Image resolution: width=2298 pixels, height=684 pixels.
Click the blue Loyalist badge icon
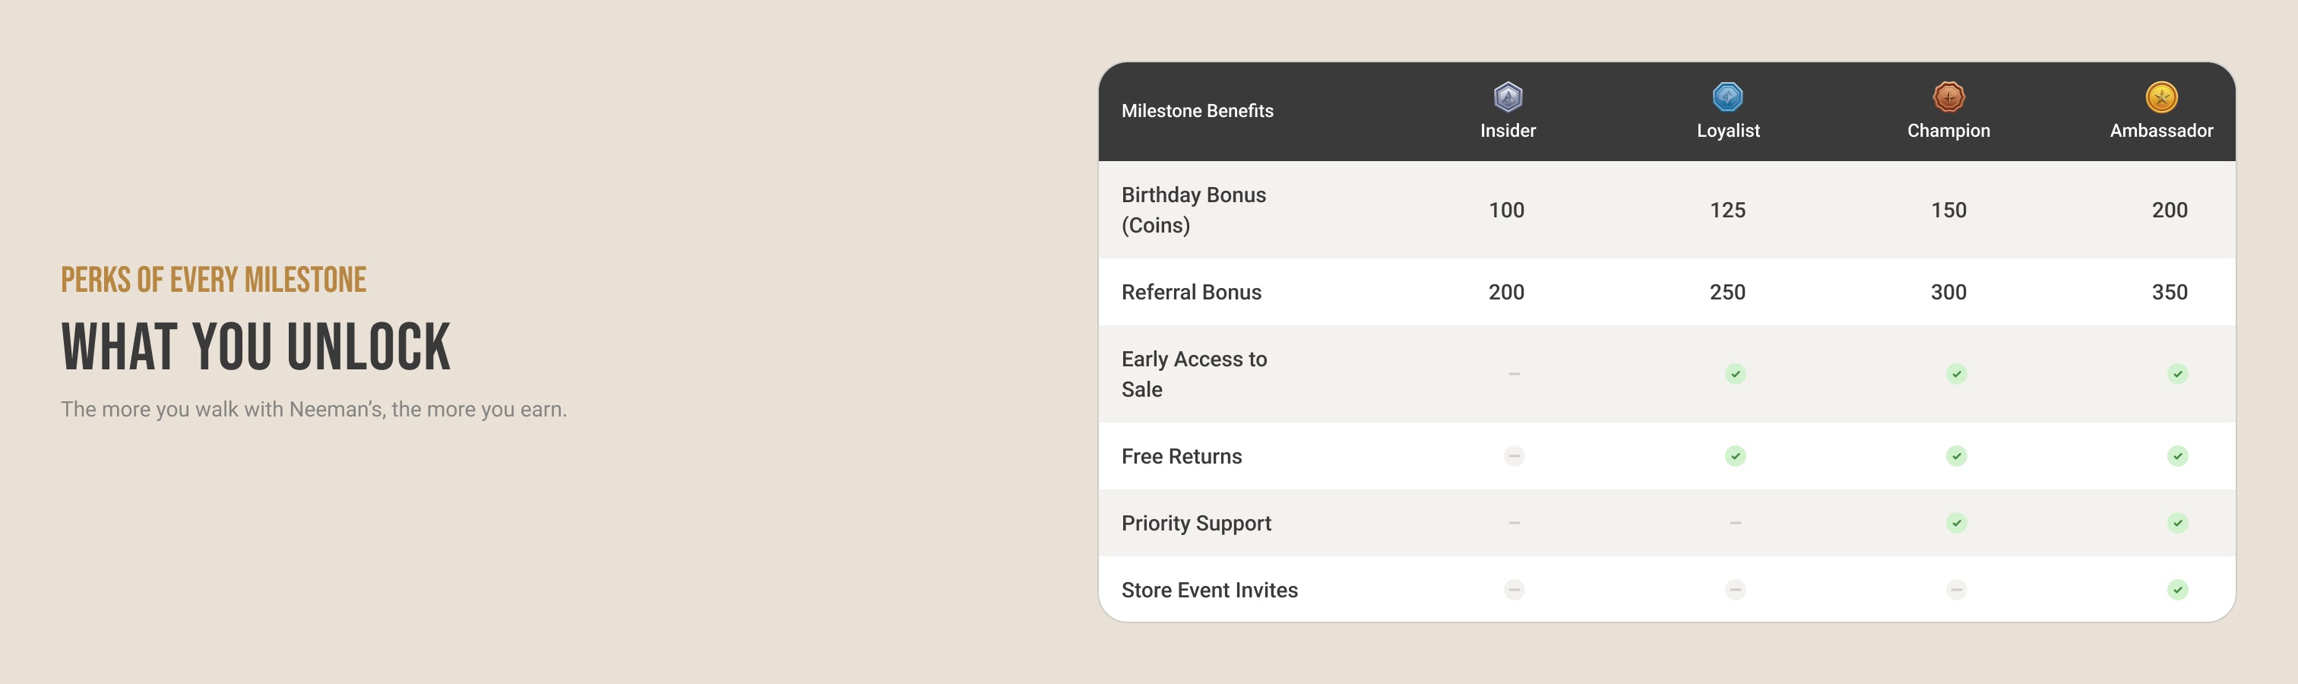[1728, 97]
